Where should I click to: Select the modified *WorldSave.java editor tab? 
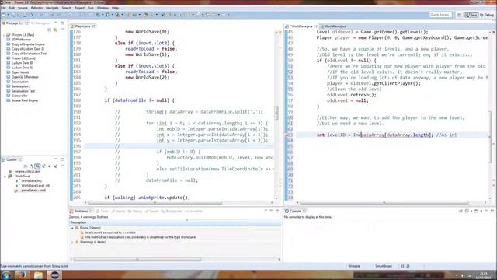tap(301, 26)
